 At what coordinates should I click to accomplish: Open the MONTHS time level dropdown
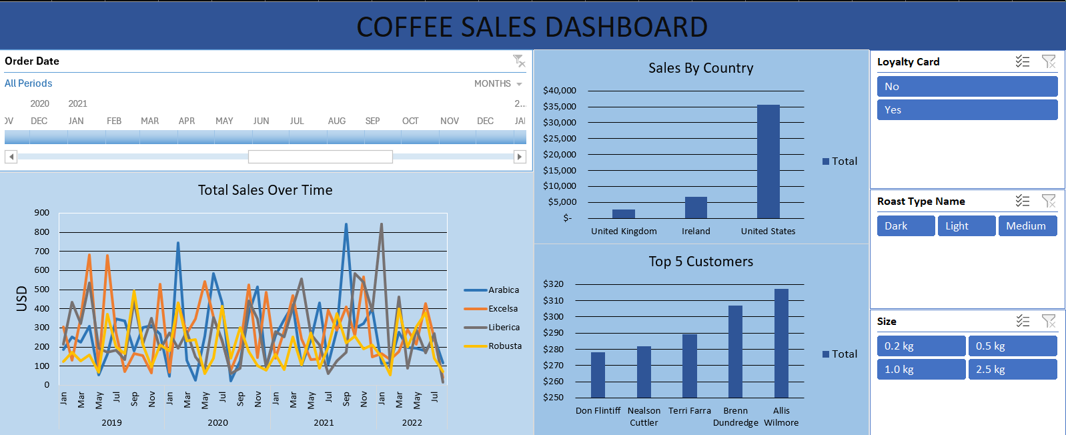coord(498,83)
